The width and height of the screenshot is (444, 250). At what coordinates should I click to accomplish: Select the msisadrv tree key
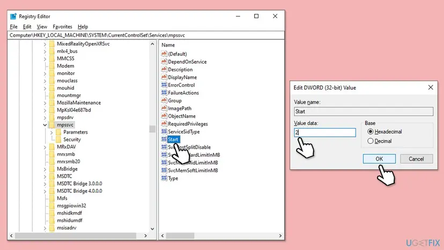click(x=66, y=228)
